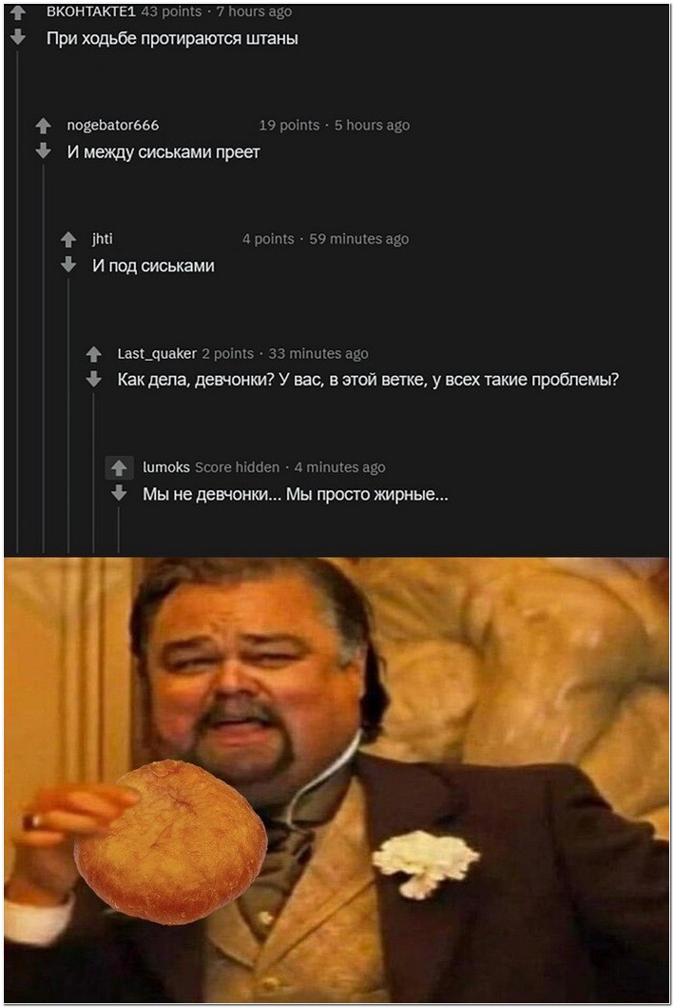Upvote nogebator666's comment
Viewport: 674px width, 1008px height.
click(x=43, y=126)
